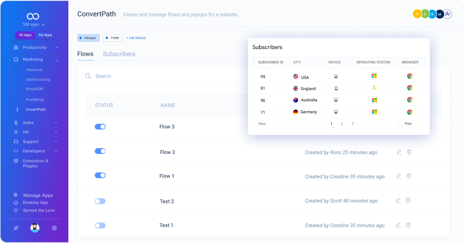The height and width of the screenshot is (243, 464).
Task: Turn off the Flow 1 status toggle
Action: [x=100, y=176]
